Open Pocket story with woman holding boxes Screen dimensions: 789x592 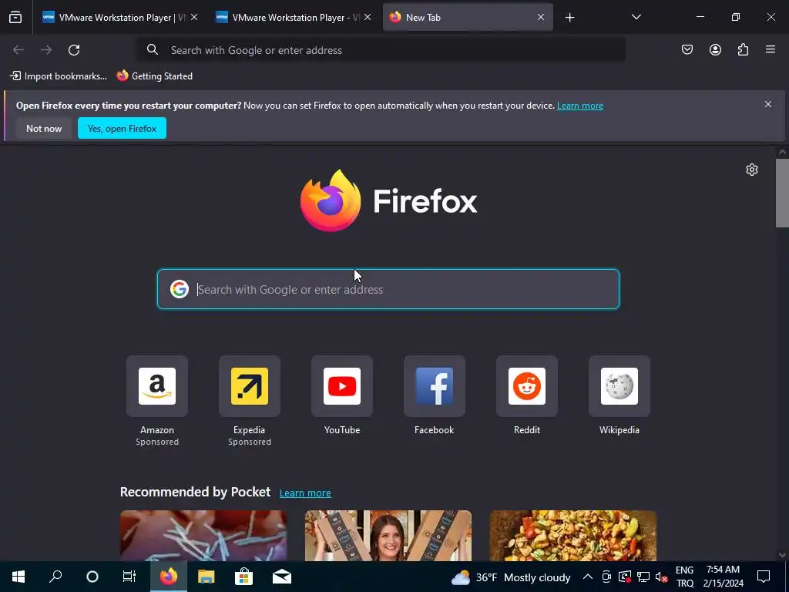[388, 536]
